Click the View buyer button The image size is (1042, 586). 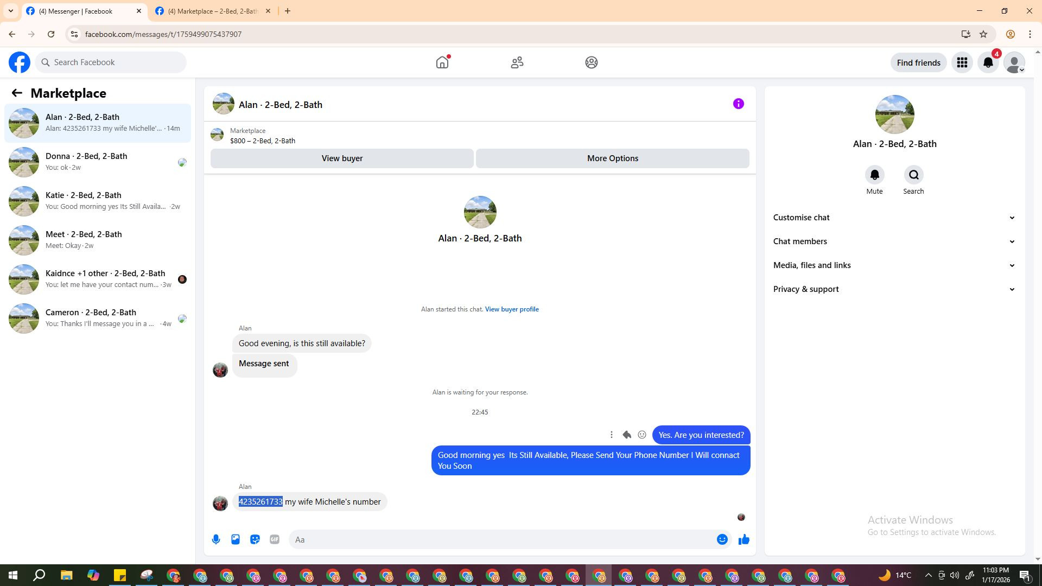click(x=342, y=158)
